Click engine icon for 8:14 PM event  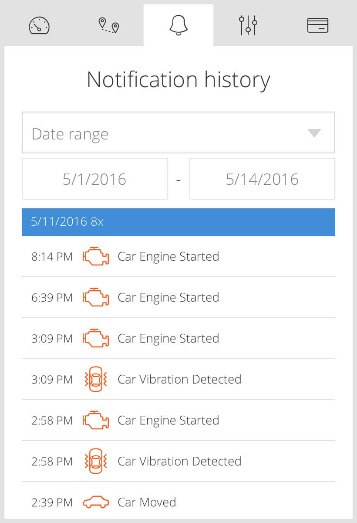pyautogui.click(x=96, y=256)
